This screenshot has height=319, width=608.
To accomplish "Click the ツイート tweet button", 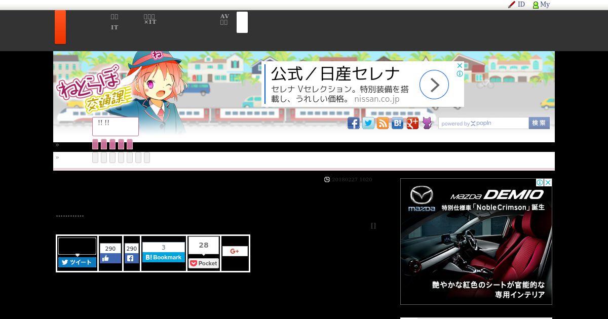I will pos(77,262).
